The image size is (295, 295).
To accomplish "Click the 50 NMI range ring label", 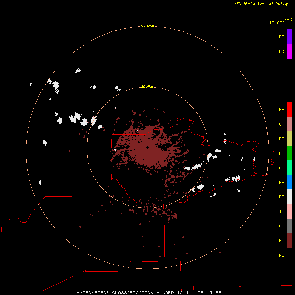I will (147, 87).
